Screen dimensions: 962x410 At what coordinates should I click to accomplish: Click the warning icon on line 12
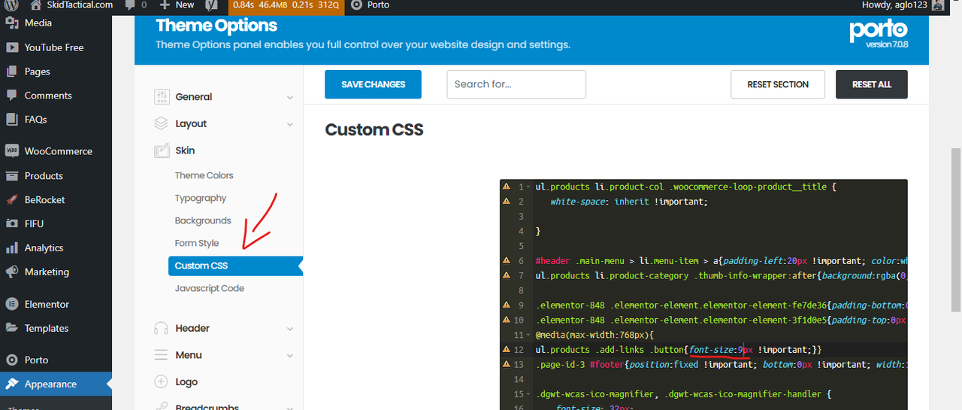pos(506,350)
